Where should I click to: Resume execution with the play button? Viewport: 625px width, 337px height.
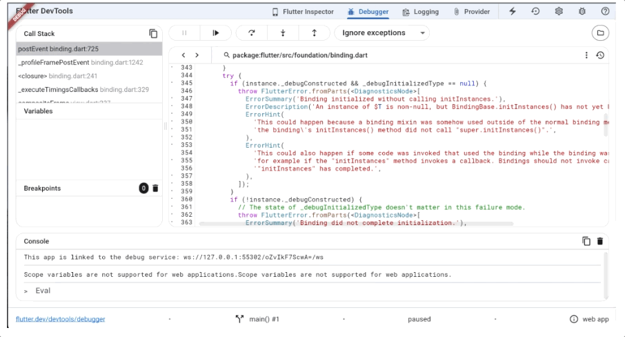click(x=216, y=33)
